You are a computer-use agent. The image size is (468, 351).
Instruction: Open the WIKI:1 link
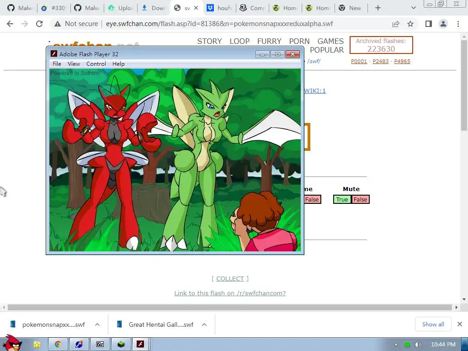315,91
